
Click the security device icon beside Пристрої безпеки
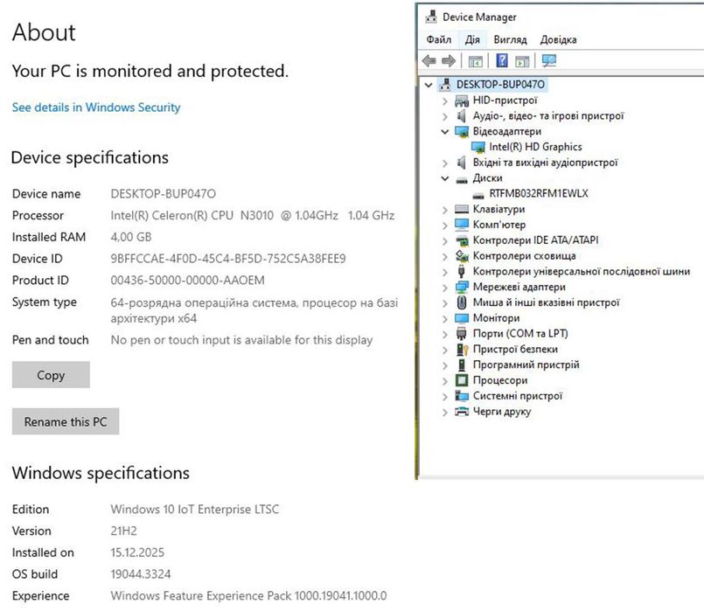coord(462,349)
